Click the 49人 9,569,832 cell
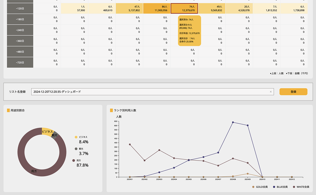316x195 pixels. [x=212, y=8]
